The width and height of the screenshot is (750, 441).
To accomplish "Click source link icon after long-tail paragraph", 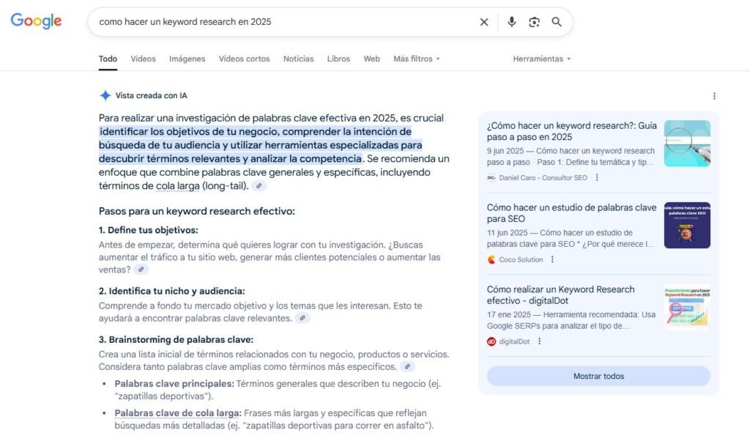I will pyautogui.click(x=259, y=186).
